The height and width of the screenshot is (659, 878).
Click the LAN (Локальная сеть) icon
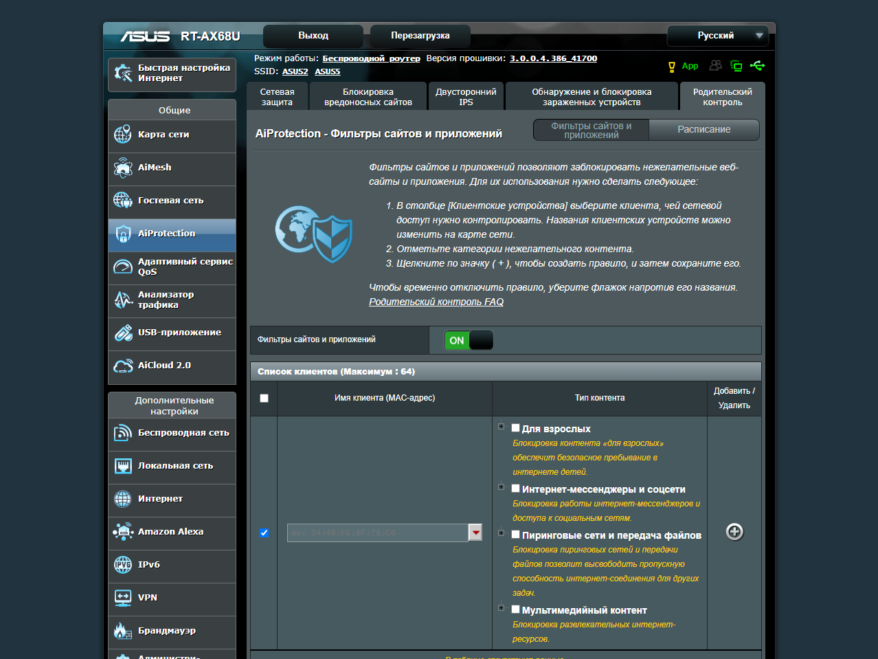pyautogui.click(x=123, y=466)
